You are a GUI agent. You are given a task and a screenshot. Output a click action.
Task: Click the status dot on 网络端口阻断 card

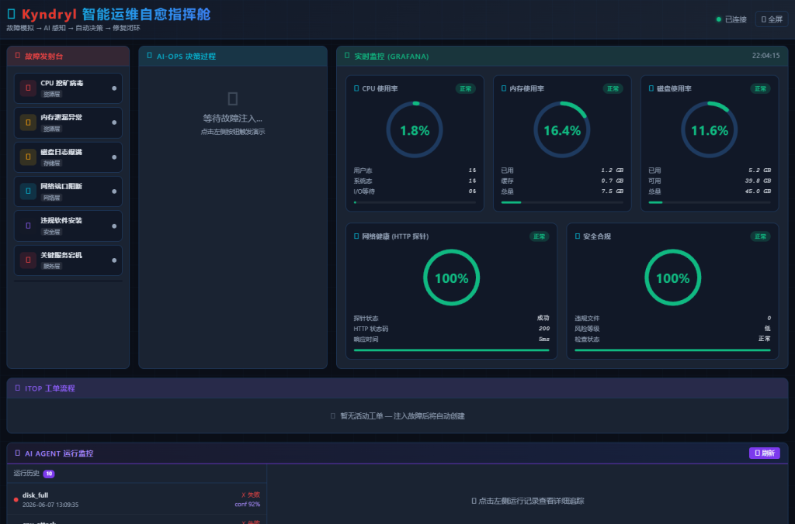(x=114, y=191)
